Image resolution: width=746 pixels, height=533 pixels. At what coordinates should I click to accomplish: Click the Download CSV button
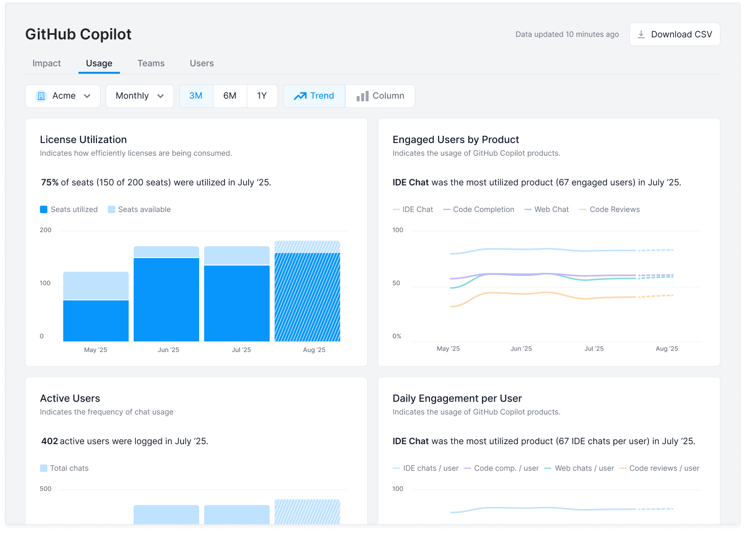point(675,34)
